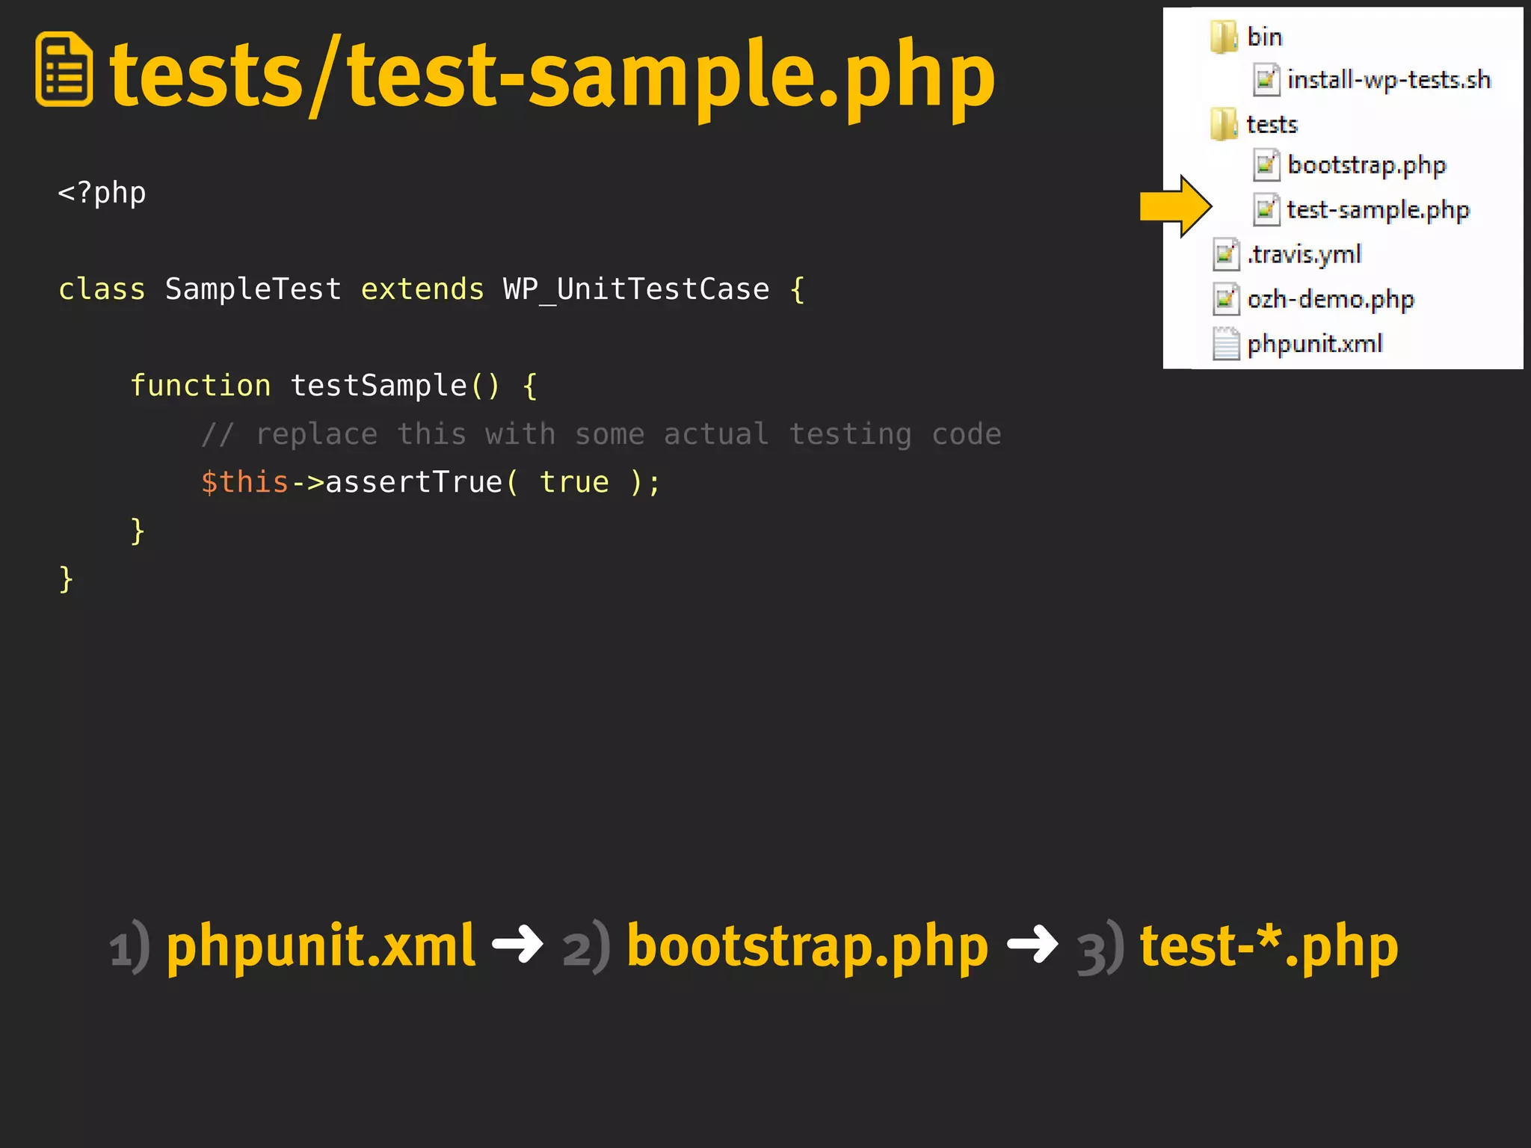This screenshot has width=1531, height=1148.
Task: Click the 'replace this with' comment line
Action: [x=602, y=434]
